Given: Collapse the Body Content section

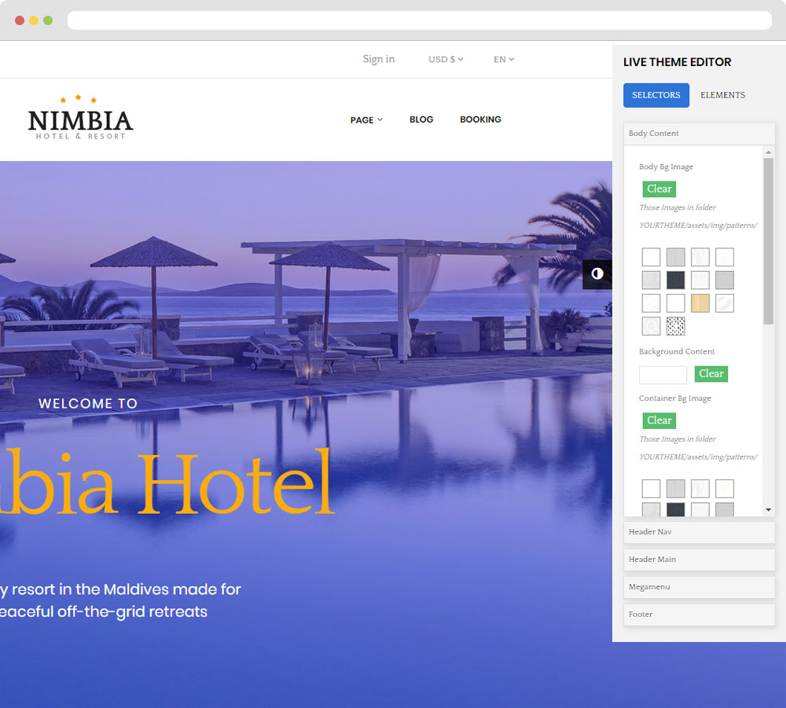Looking at the screenshot, I should pos(699,134).
